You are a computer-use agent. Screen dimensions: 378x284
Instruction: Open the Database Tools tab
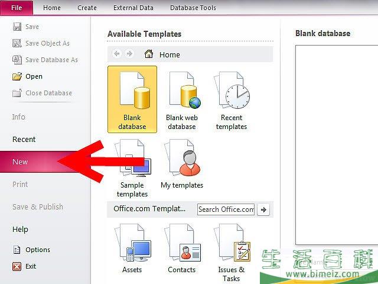pos(193,8)
